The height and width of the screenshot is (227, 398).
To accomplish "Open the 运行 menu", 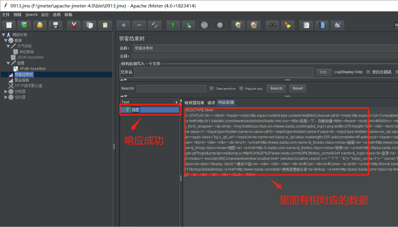I will coord(45,15).
